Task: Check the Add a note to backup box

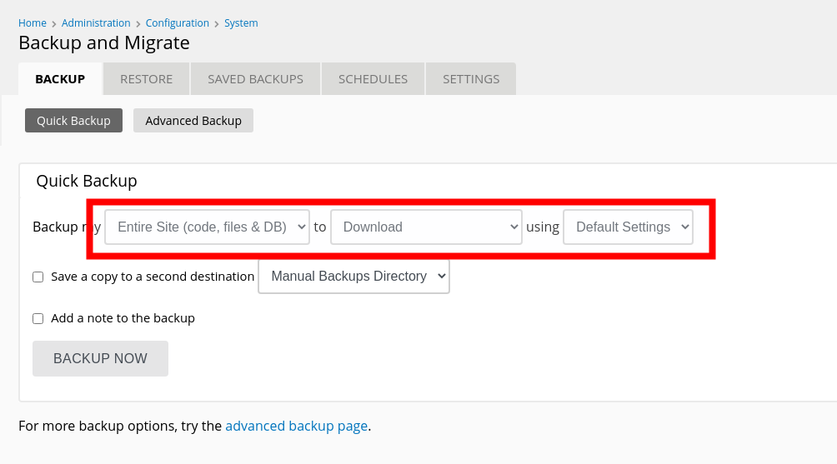Action: [x=38, y=319]
